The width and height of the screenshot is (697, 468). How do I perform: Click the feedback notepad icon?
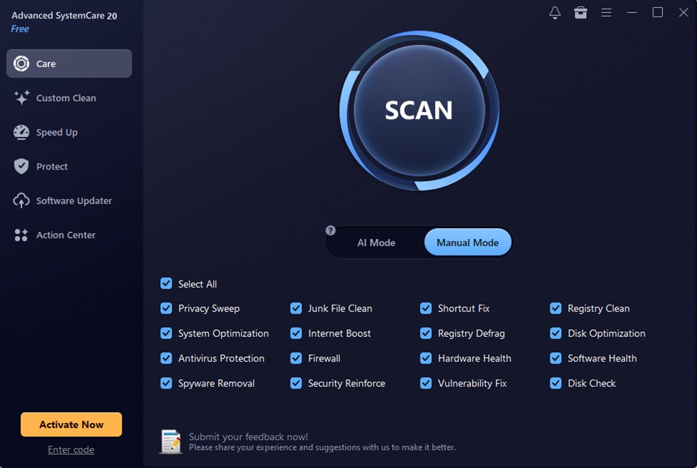[x=171, y=442]
